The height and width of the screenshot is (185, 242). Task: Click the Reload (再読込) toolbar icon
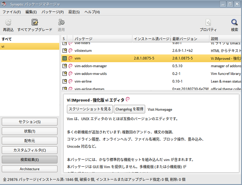[8, 22]
